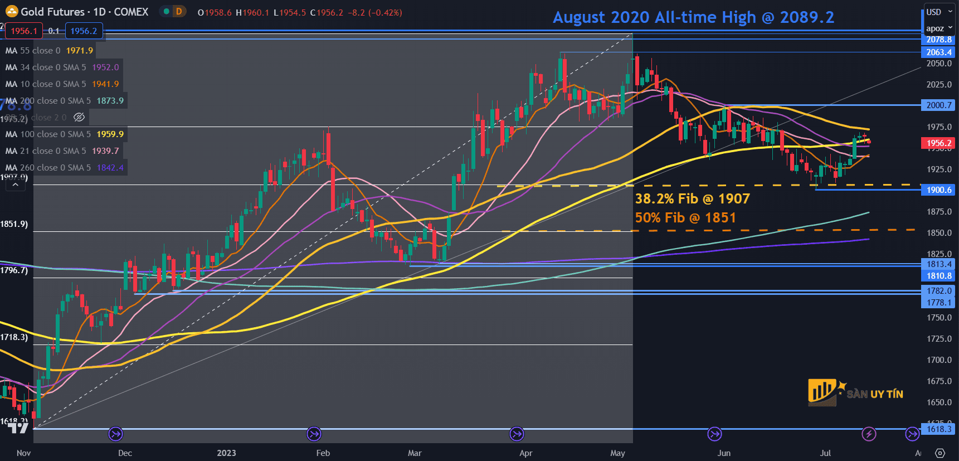Select the 50% Fib @ 1851 annotation
The image size is (959, 461).
tap(685, 217)
